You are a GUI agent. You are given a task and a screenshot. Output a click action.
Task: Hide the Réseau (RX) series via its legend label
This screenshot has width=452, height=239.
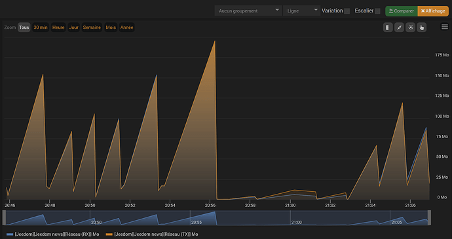tap(57, 234)
